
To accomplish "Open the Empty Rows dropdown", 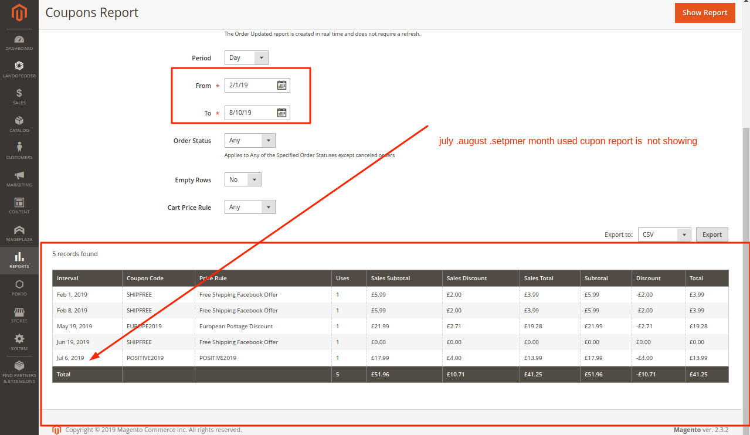I will [x=243, y=180].
